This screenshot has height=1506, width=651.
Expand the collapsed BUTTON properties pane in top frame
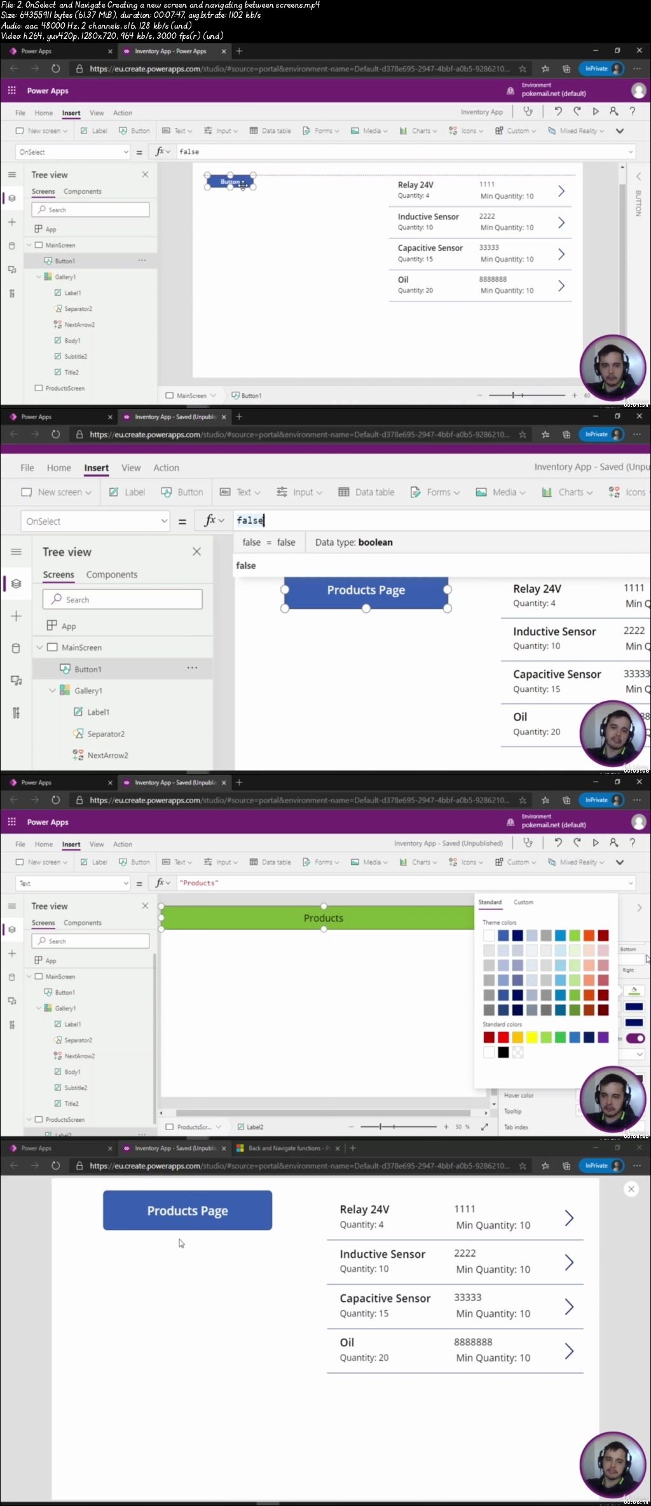(x=638, y=176)
